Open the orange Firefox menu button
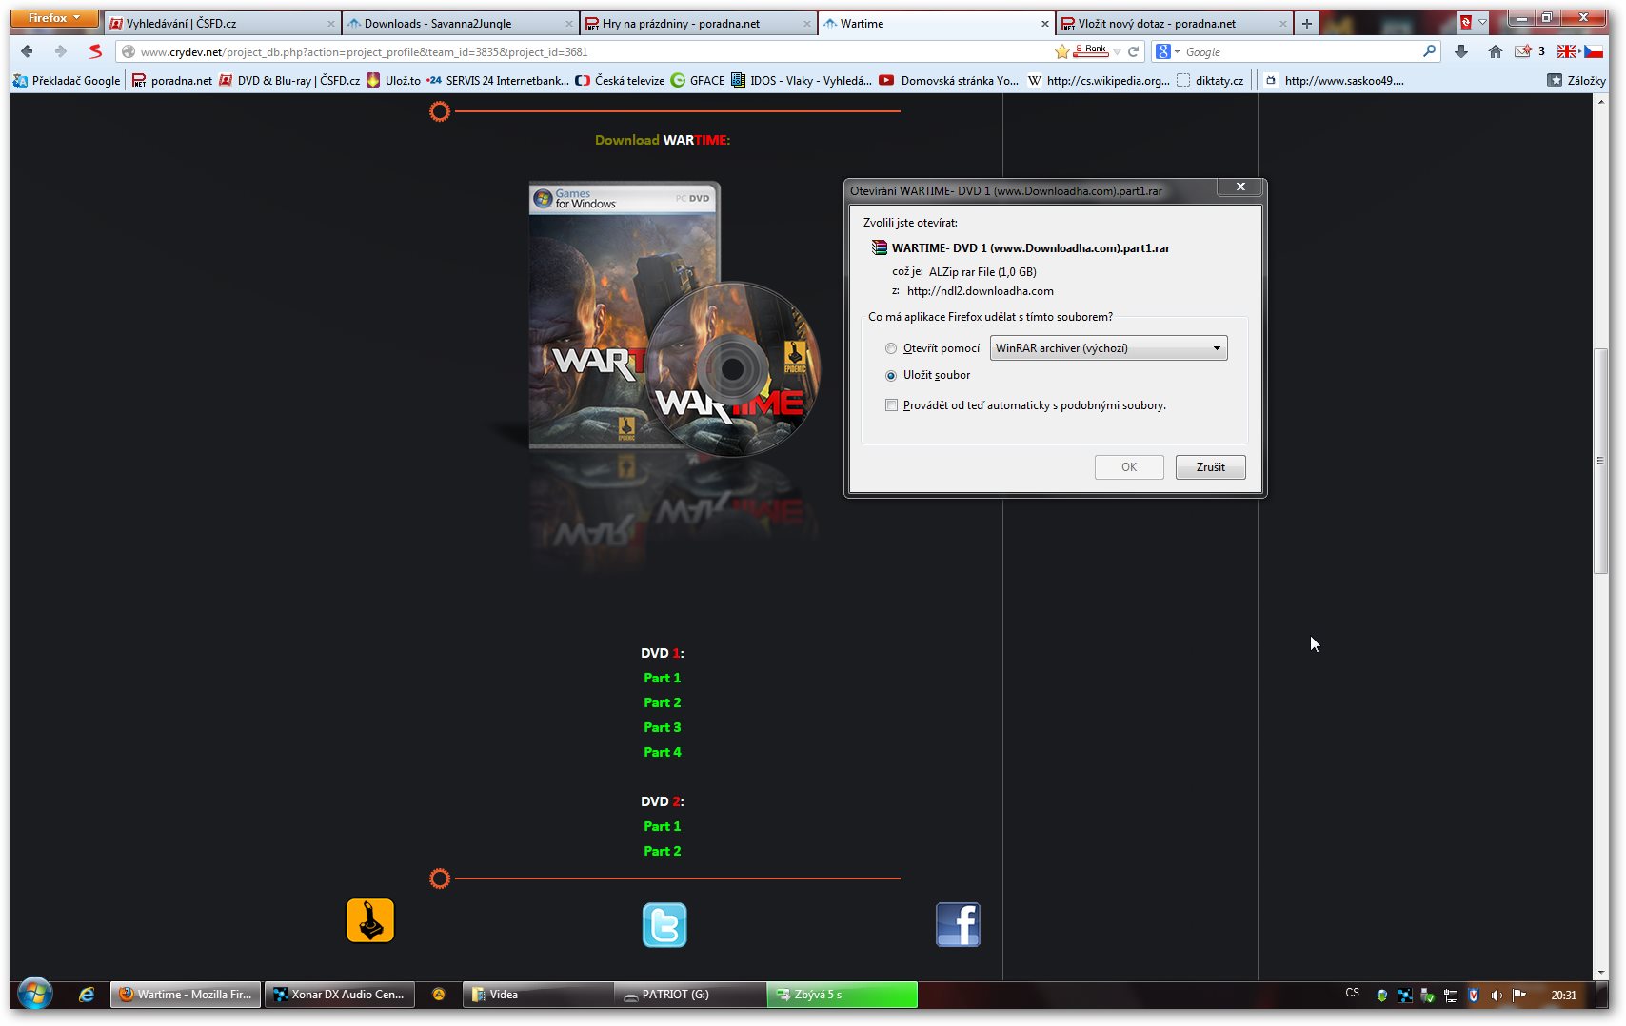Viewport: 1626px width, 1026px height. (x=53, y=18)
